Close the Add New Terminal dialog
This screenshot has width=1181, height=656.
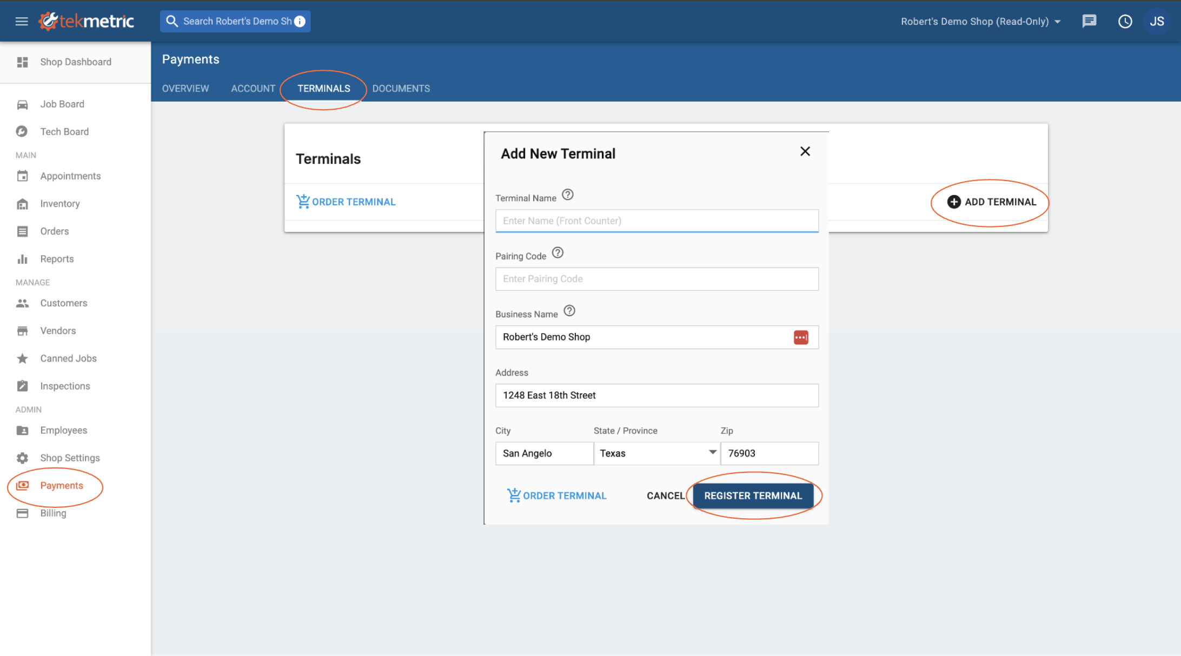point(805,151)
